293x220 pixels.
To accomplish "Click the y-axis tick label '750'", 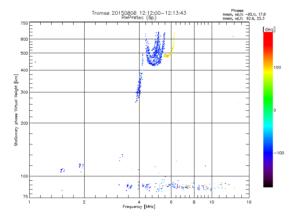I will (x=24, y=23).
